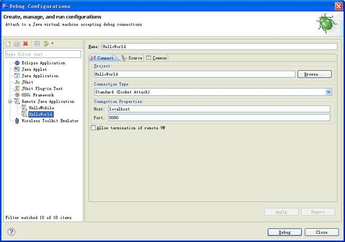This screenshot has height=242, width=345.
Task: Start debugging with the Debug button
Action: [284, 232]
